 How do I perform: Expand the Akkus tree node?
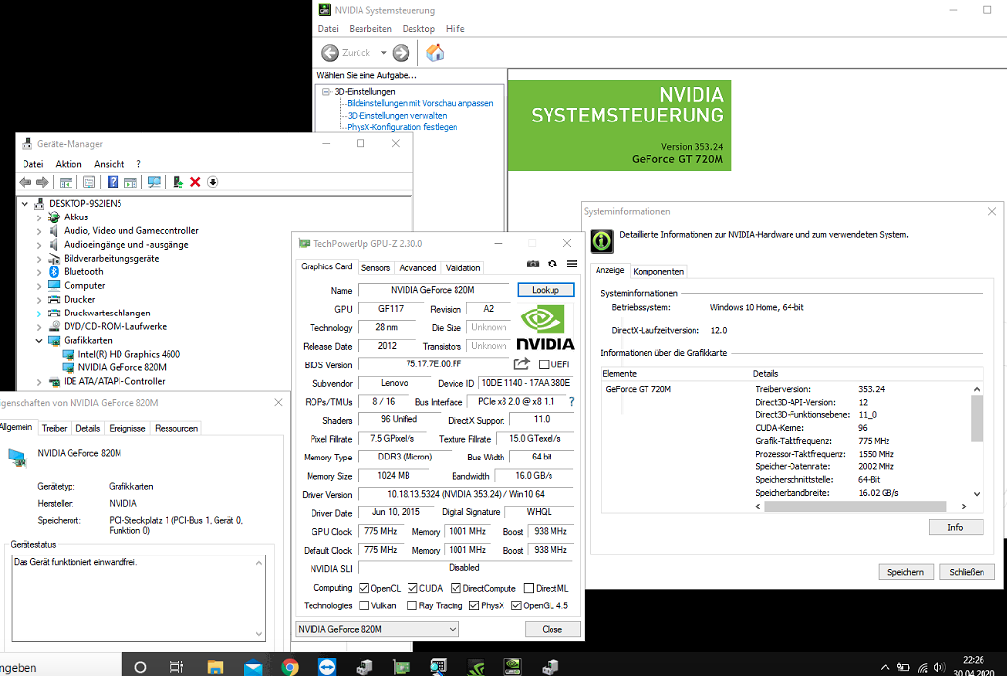pyautogui.click(x=39, y=217)
